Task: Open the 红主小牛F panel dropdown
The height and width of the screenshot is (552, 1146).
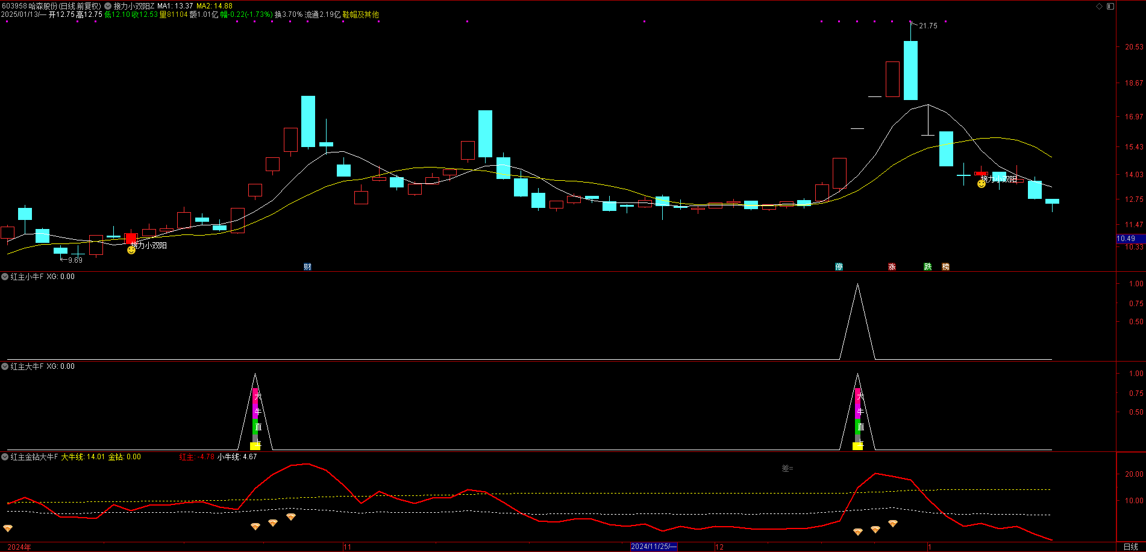Action: [5, 277]
